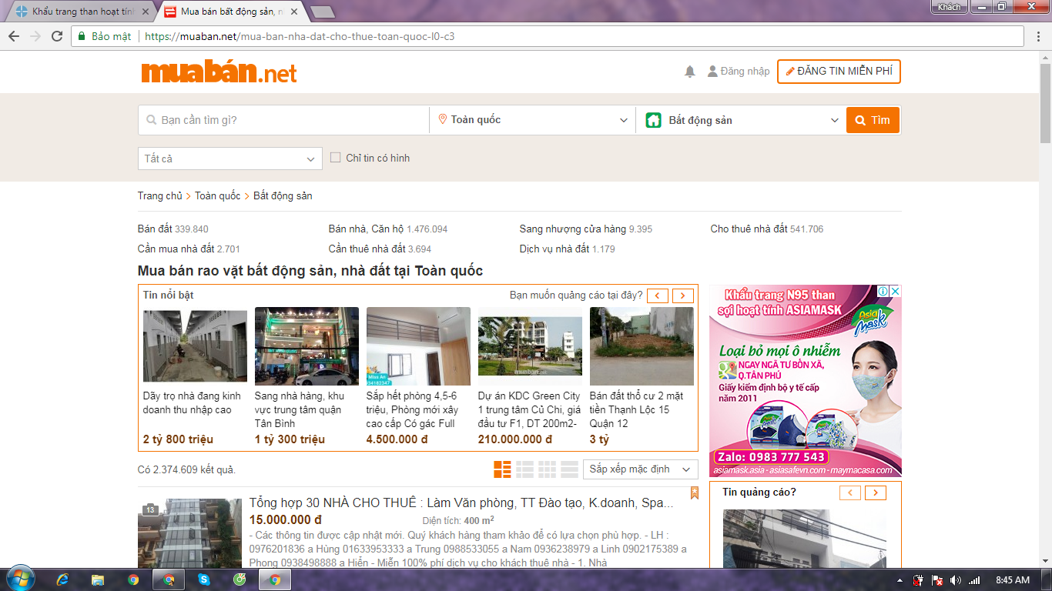
Task: Close the ad using its X icon
Action: point(896,292)
